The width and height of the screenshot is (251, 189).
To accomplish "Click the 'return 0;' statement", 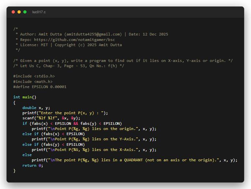I will [33, 165].
